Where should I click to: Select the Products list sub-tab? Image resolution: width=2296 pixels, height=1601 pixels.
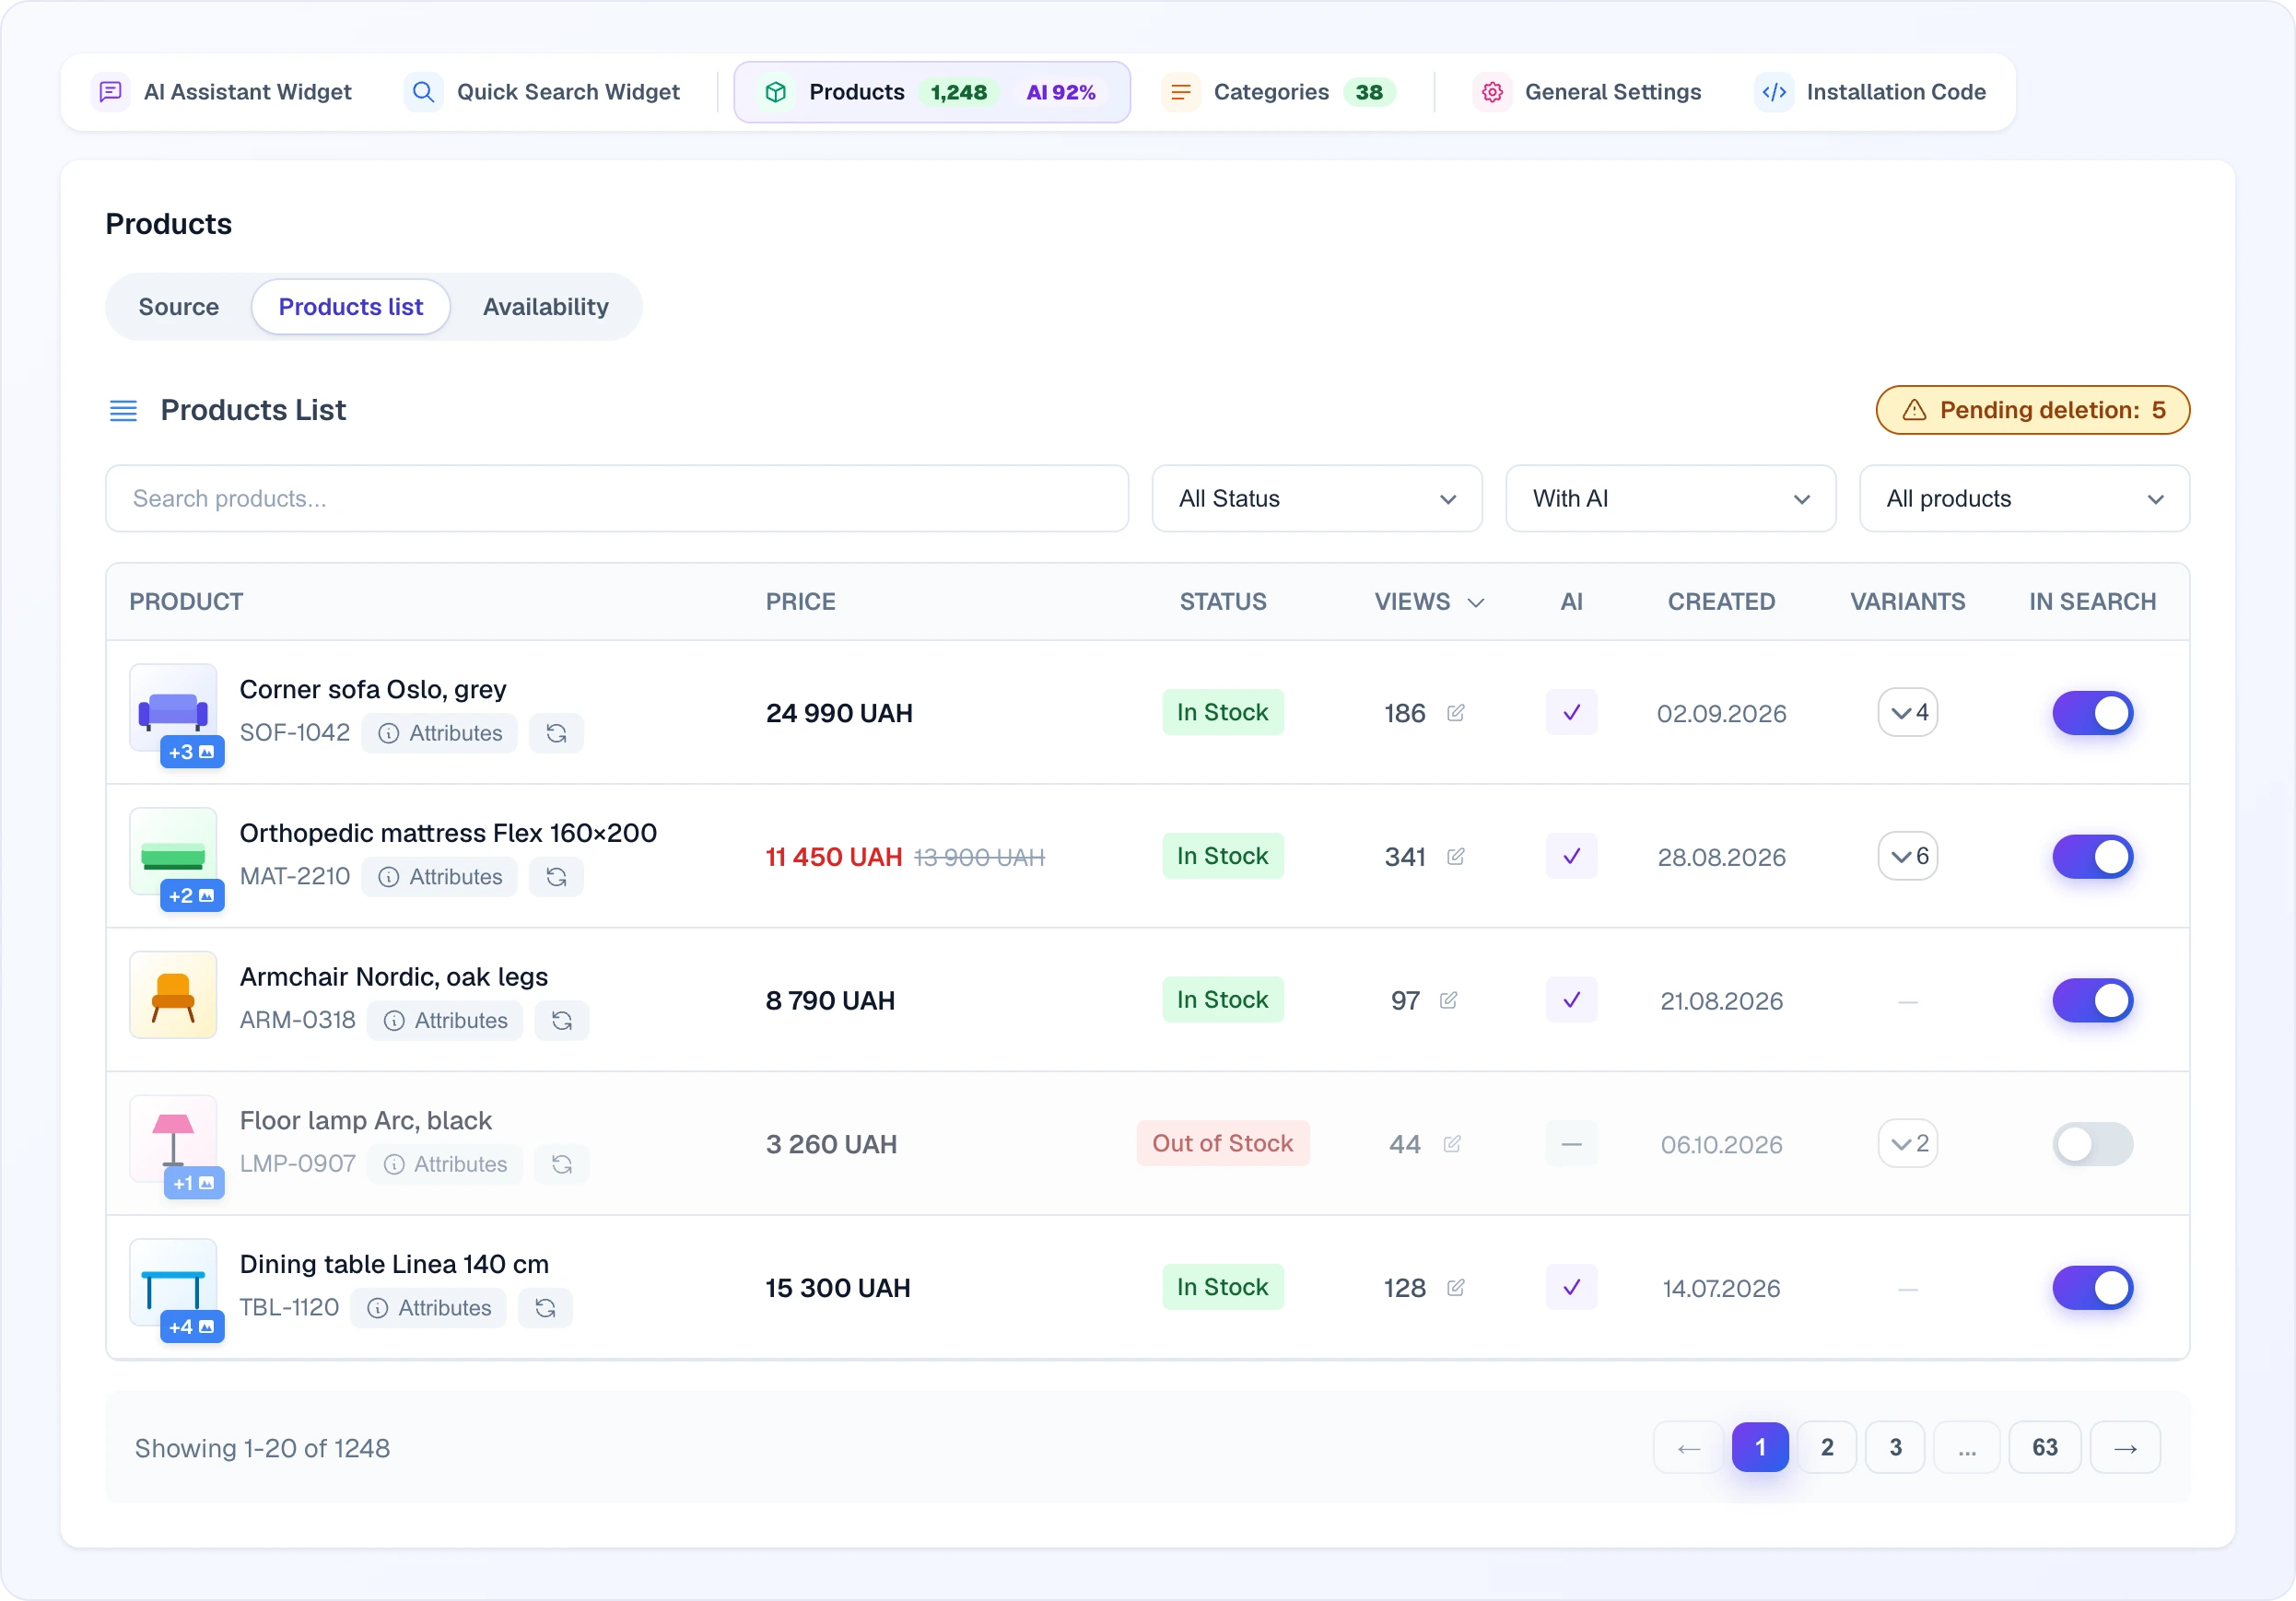[x=351, y=307]
